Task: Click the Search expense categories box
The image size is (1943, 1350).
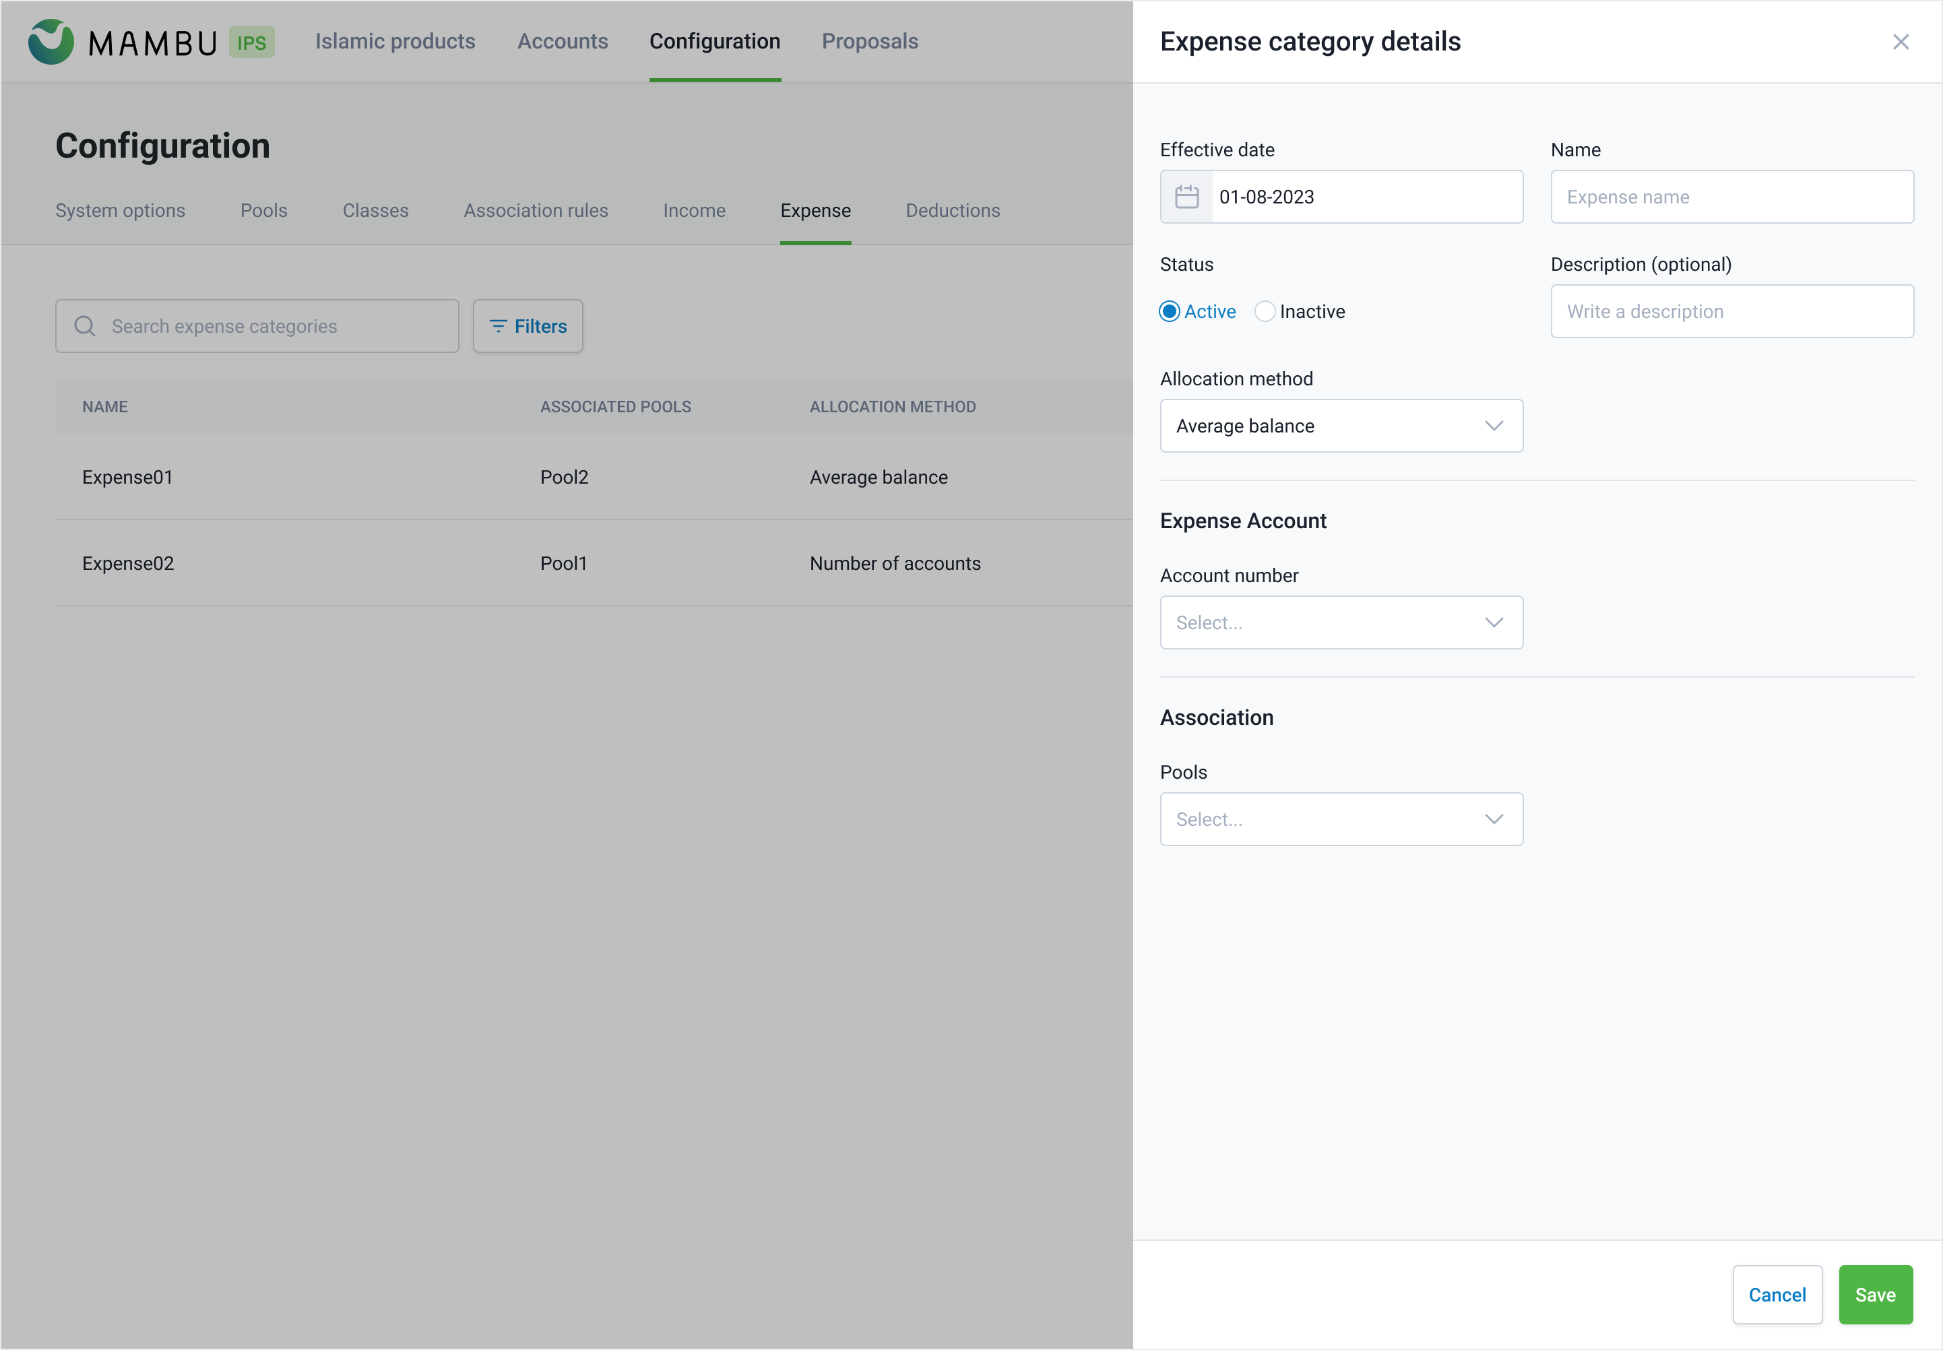Action: tap(271, 325)
